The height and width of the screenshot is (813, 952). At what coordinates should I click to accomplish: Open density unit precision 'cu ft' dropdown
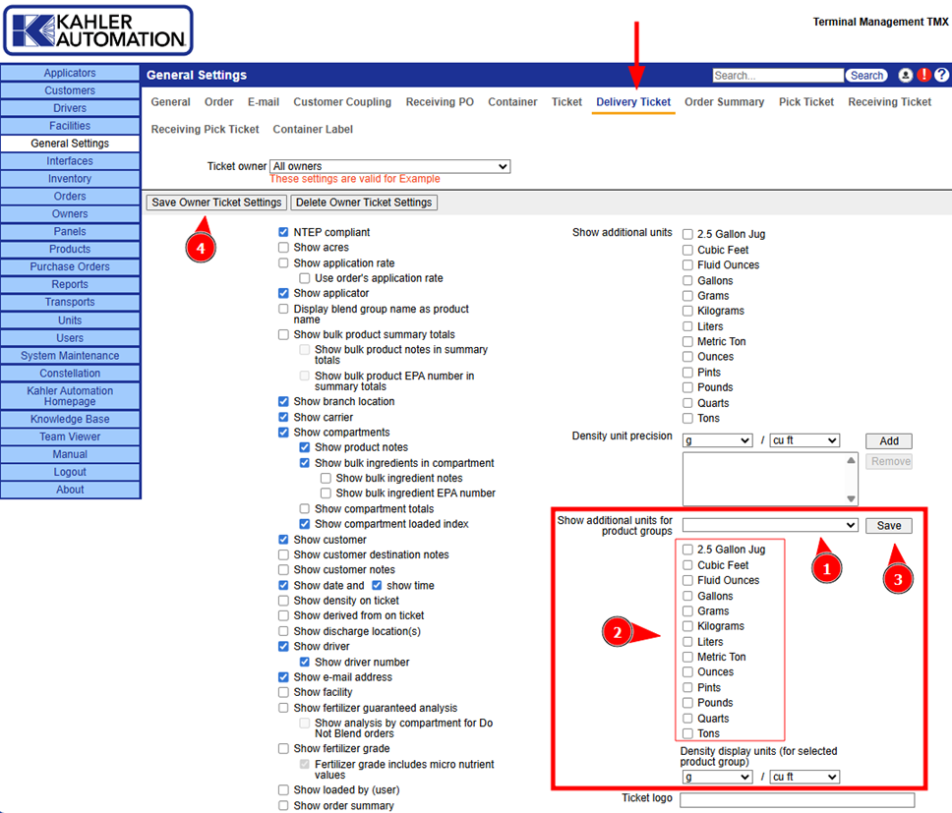point(804,440)
